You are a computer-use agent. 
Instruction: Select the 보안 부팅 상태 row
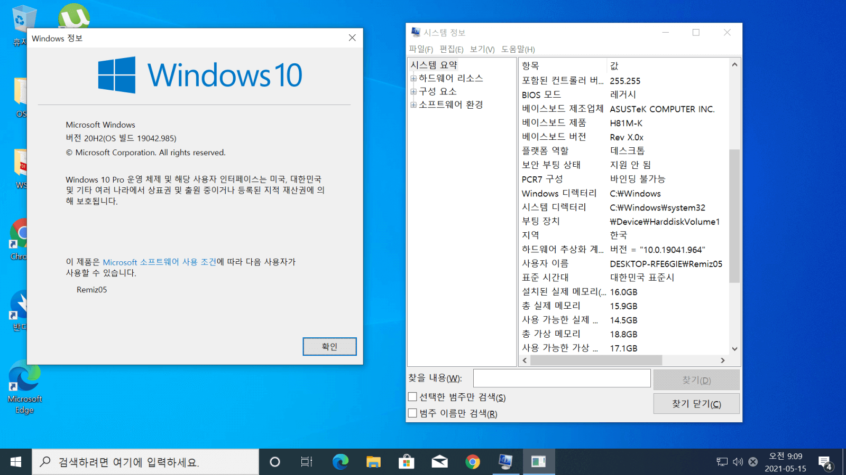[624, 165]
